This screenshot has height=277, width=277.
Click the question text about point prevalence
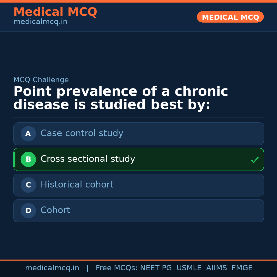click(x=121, y=97)
